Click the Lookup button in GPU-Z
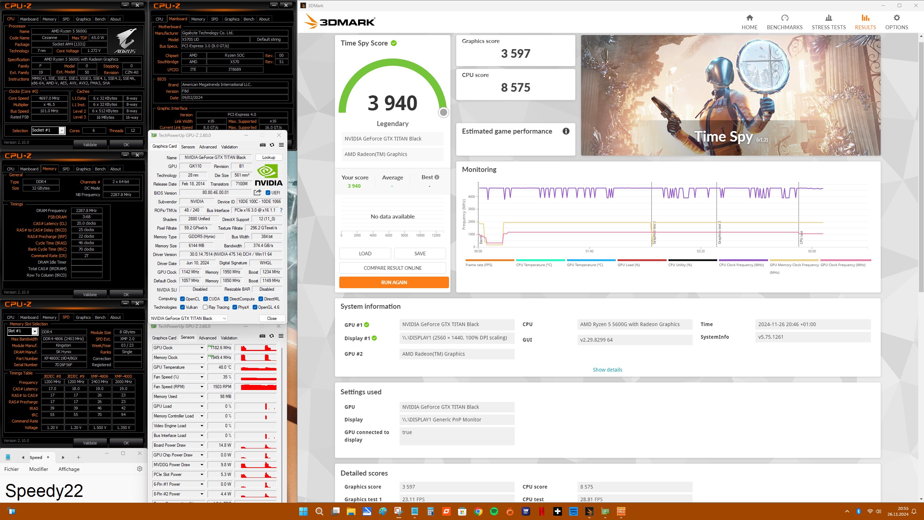 (269, 157)
